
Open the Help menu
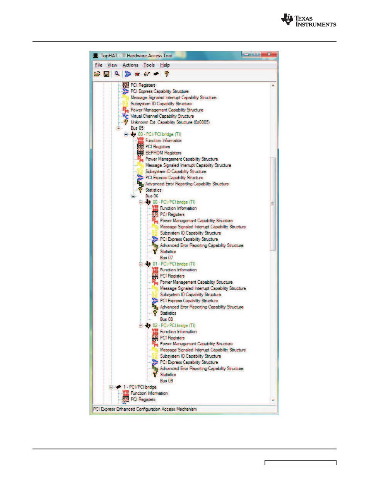pos(165,65)
